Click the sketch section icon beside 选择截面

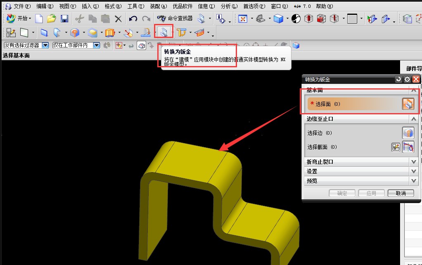tap(396, 147)
